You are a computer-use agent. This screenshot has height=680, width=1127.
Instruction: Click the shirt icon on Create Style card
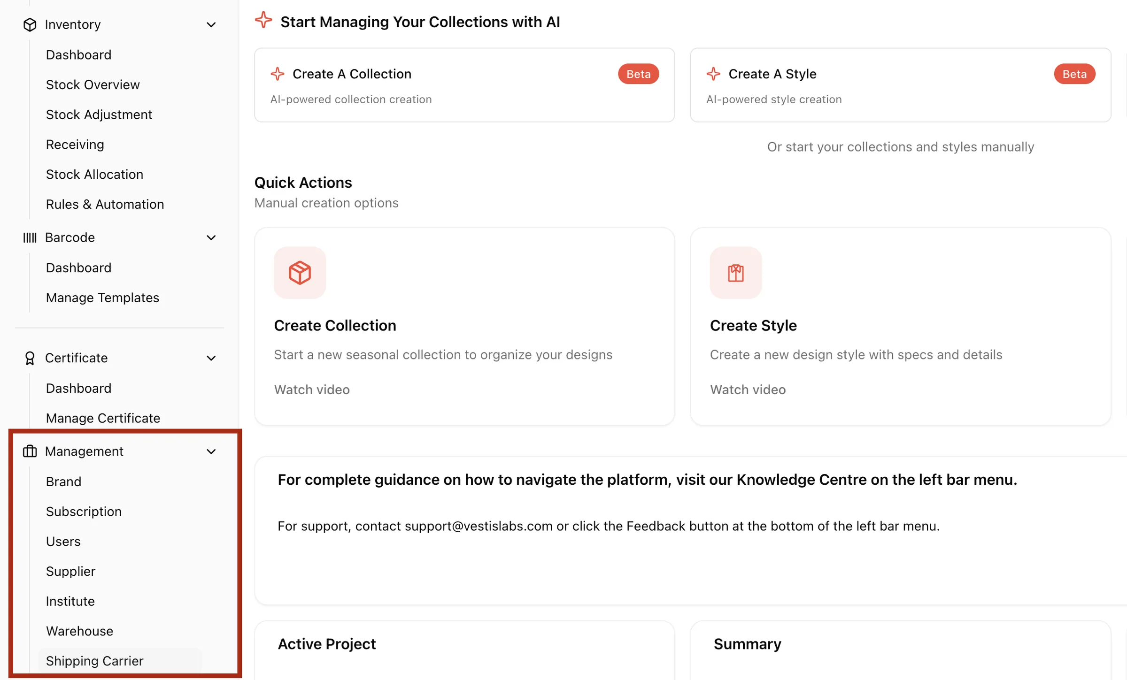(736, 273)
